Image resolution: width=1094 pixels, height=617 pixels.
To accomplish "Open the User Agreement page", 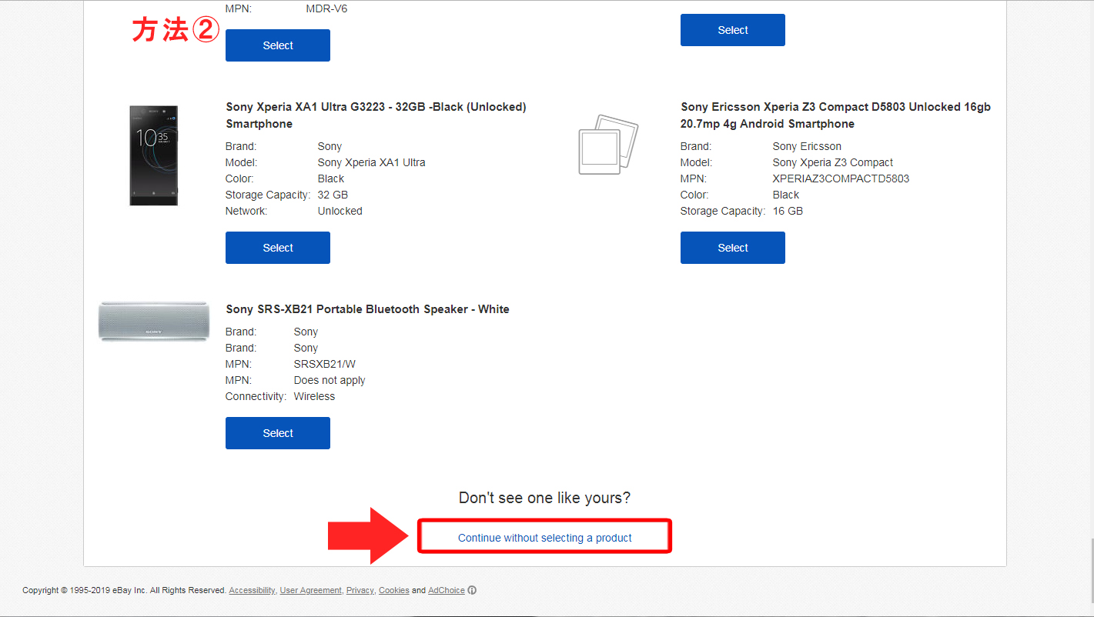I will tap(310, 590).
